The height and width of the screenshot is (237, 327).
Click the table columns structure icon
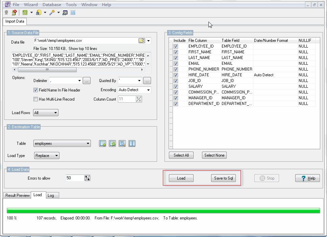[132, 143]
